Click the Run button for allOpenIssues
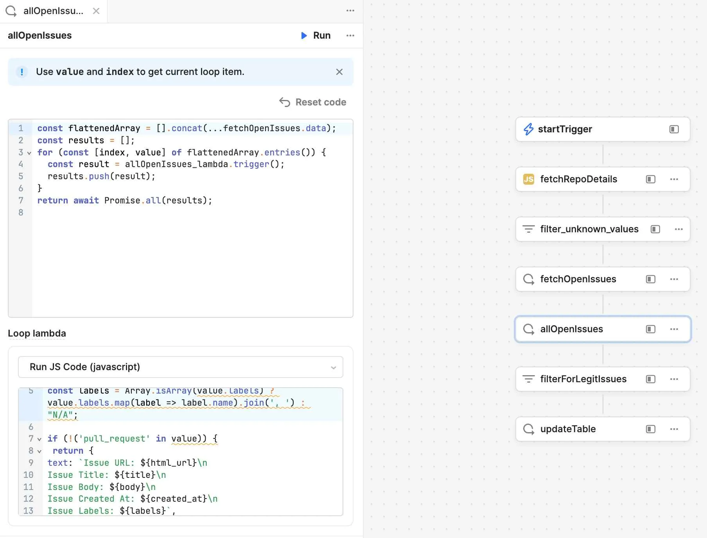This screenshot has width=707, height=538. (316, 36)
